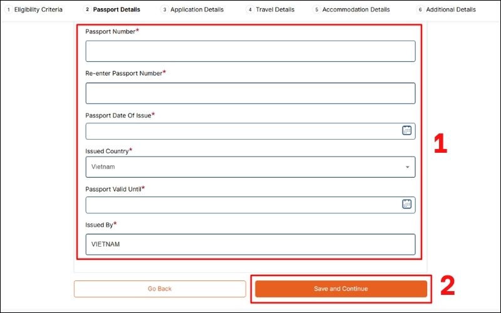Jump to Additional Details step
501x313 pixels.
(x=452, y=9)
